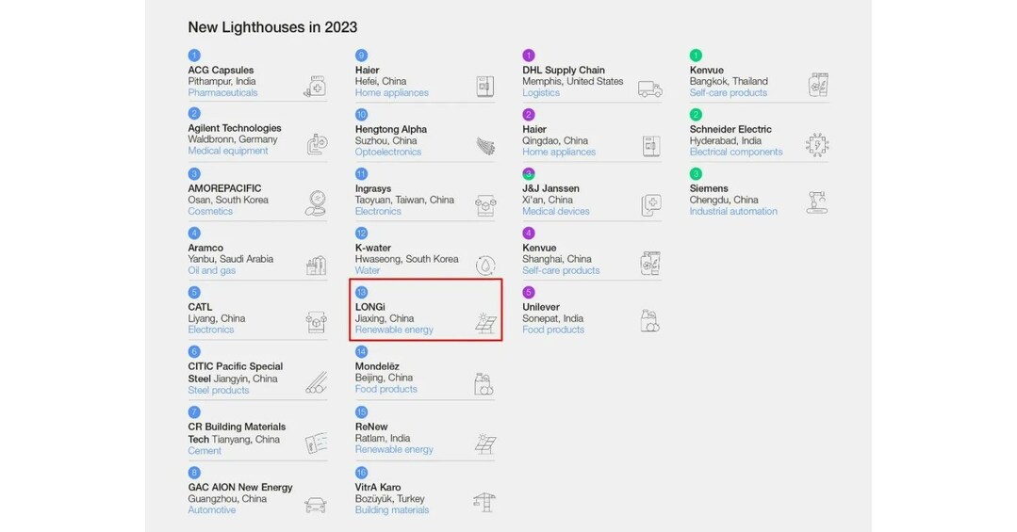Click the delivery truck icon for DHL Supply Chain
This screenshot has height=532, width=1017.
(650, 88)
